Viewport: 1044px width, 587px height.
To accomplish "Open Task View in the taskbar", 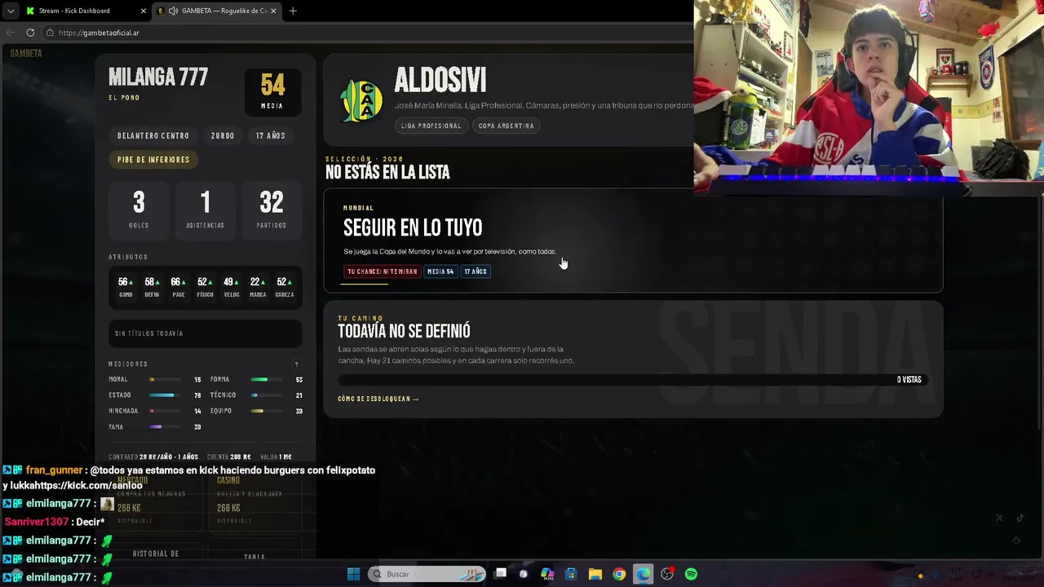I will click(501, 574).
